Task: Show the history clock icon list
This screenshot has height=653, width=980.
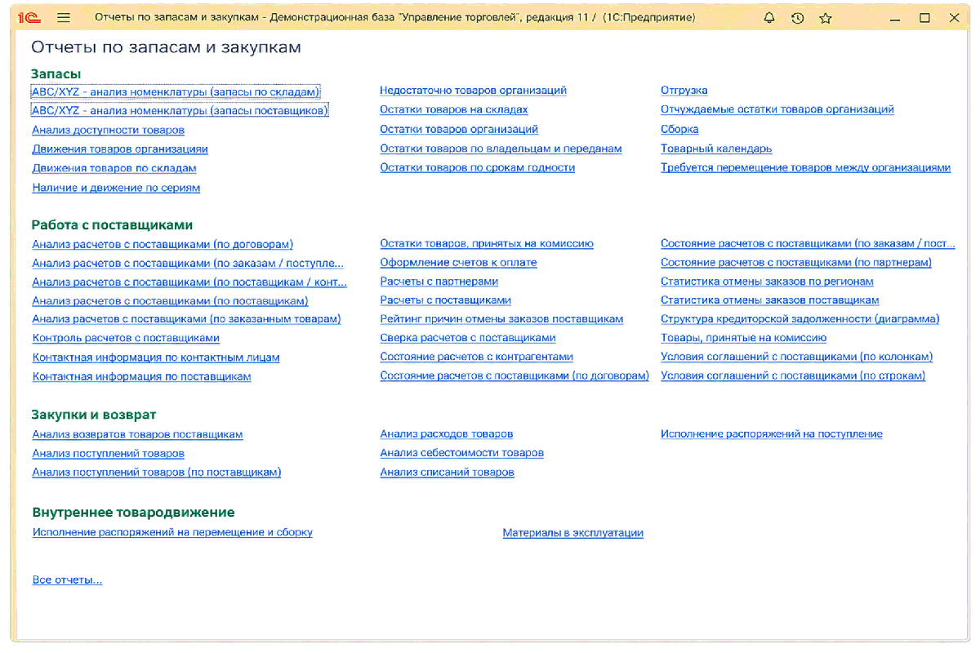Action: [798, 17]
